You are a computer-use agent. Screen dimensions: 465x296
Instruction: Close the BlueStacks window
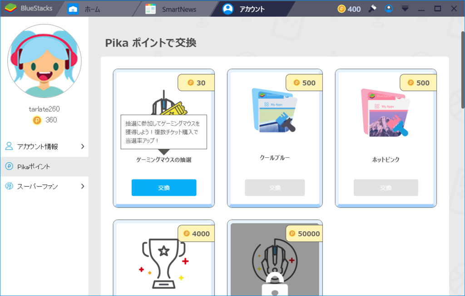[454, 9]
